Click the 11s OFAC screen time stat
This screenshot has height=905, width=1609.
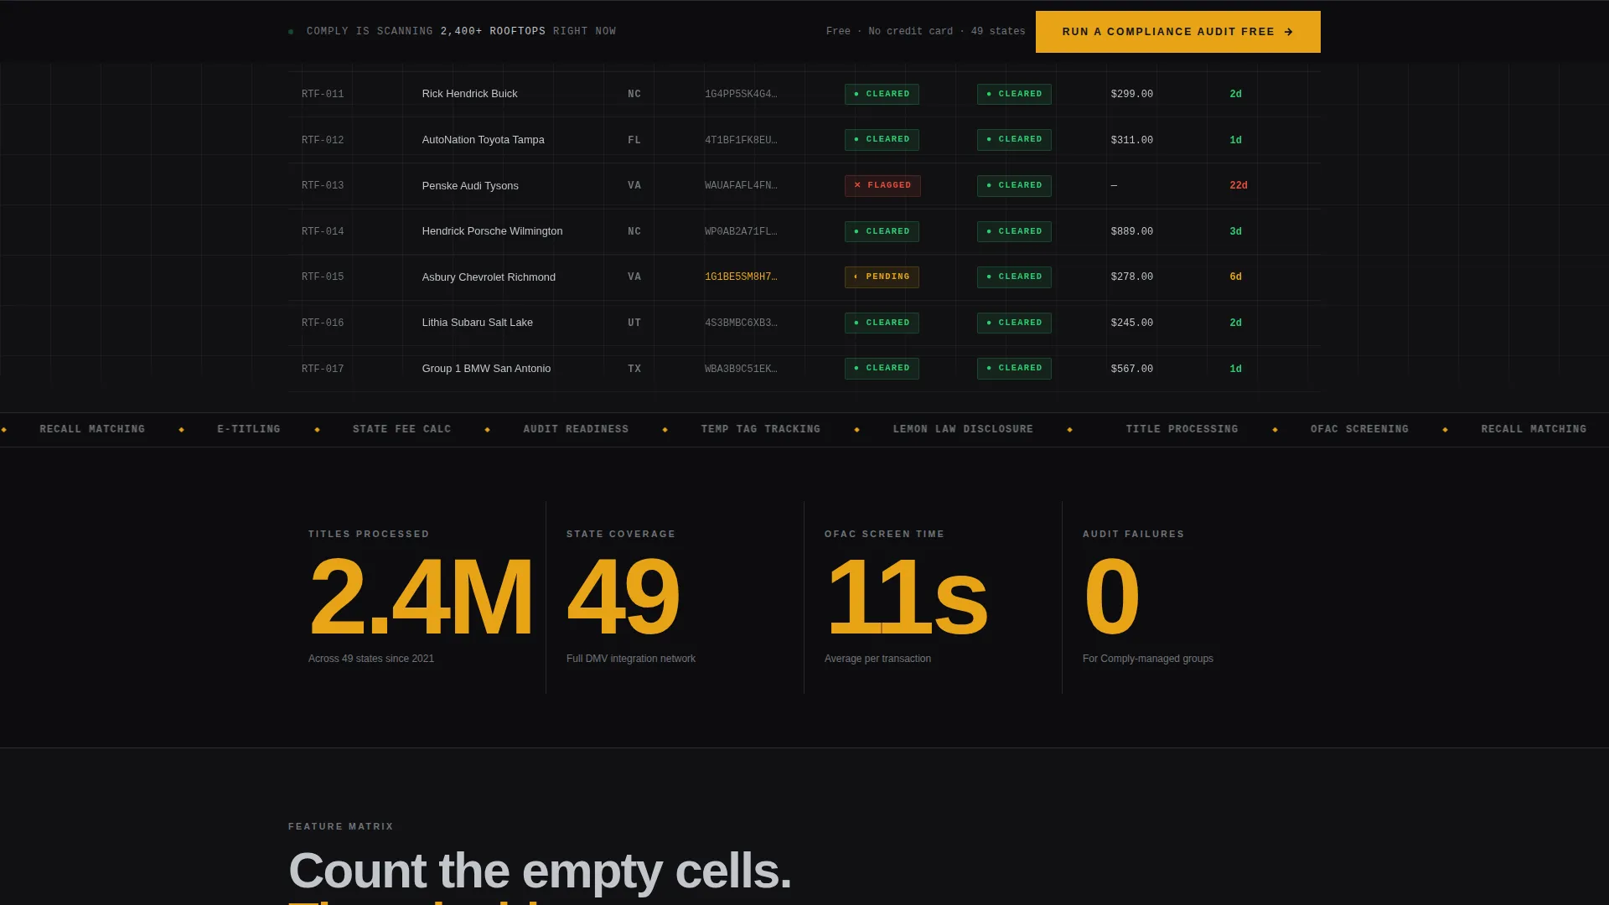[x=906, y=597]
